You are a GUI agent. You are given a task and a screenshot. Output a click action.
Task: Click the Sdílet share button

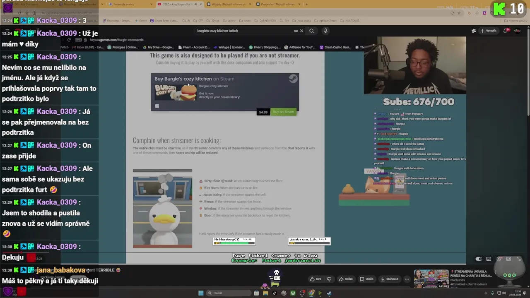pyautogui.click(x=346, y=279)
